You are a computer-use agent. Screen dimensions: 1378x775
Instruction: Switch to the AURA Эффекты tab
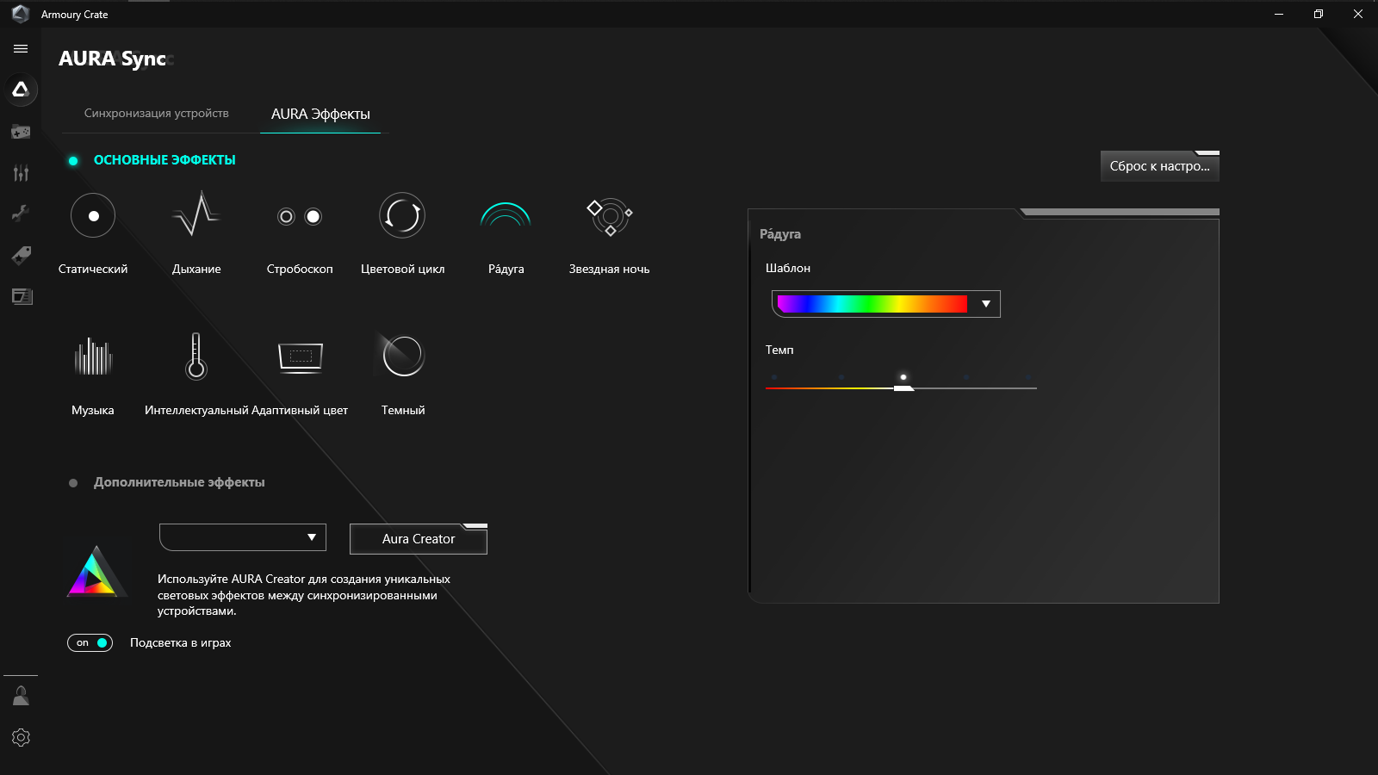click(320, 115)
